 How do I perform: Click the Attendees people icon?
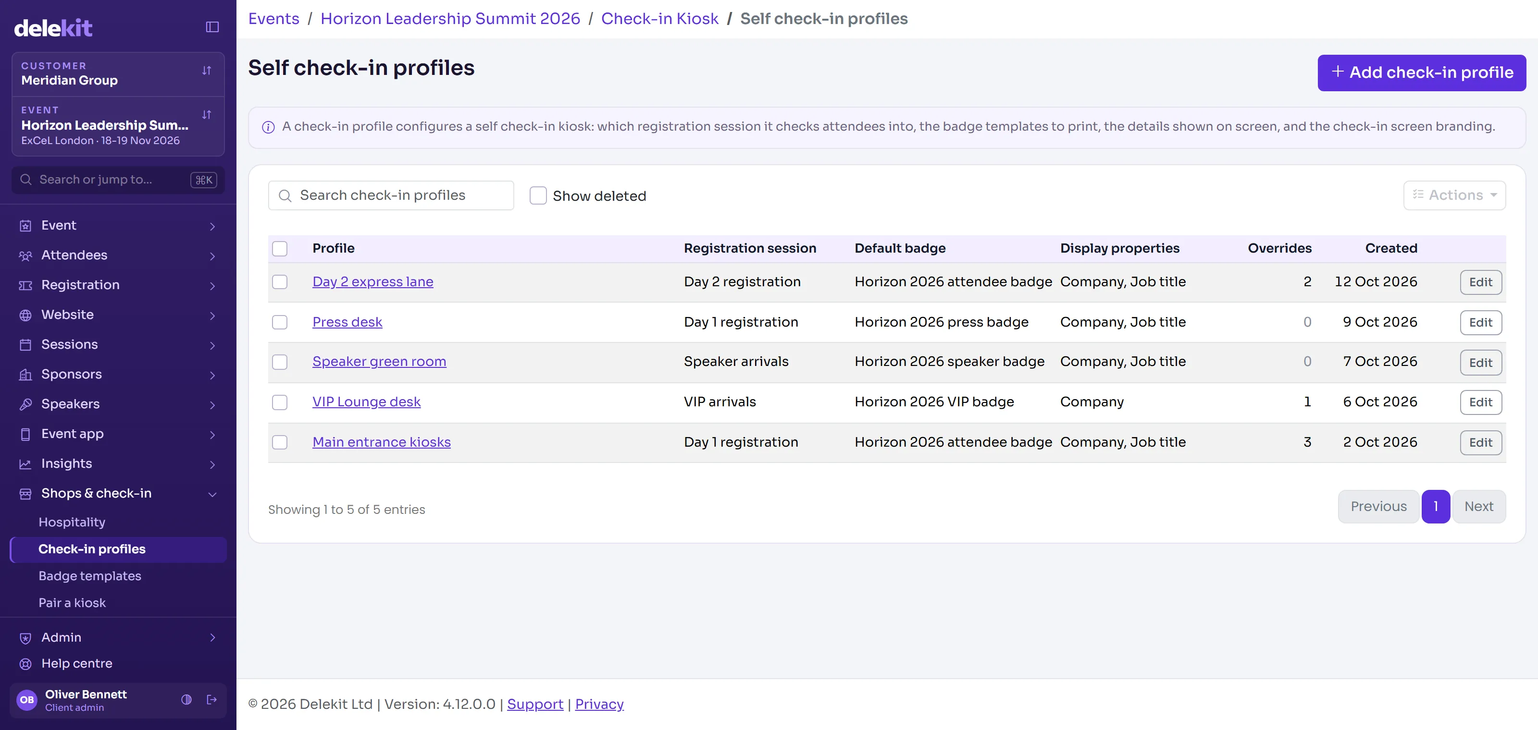pyautogui.click(x=25, y=255)
